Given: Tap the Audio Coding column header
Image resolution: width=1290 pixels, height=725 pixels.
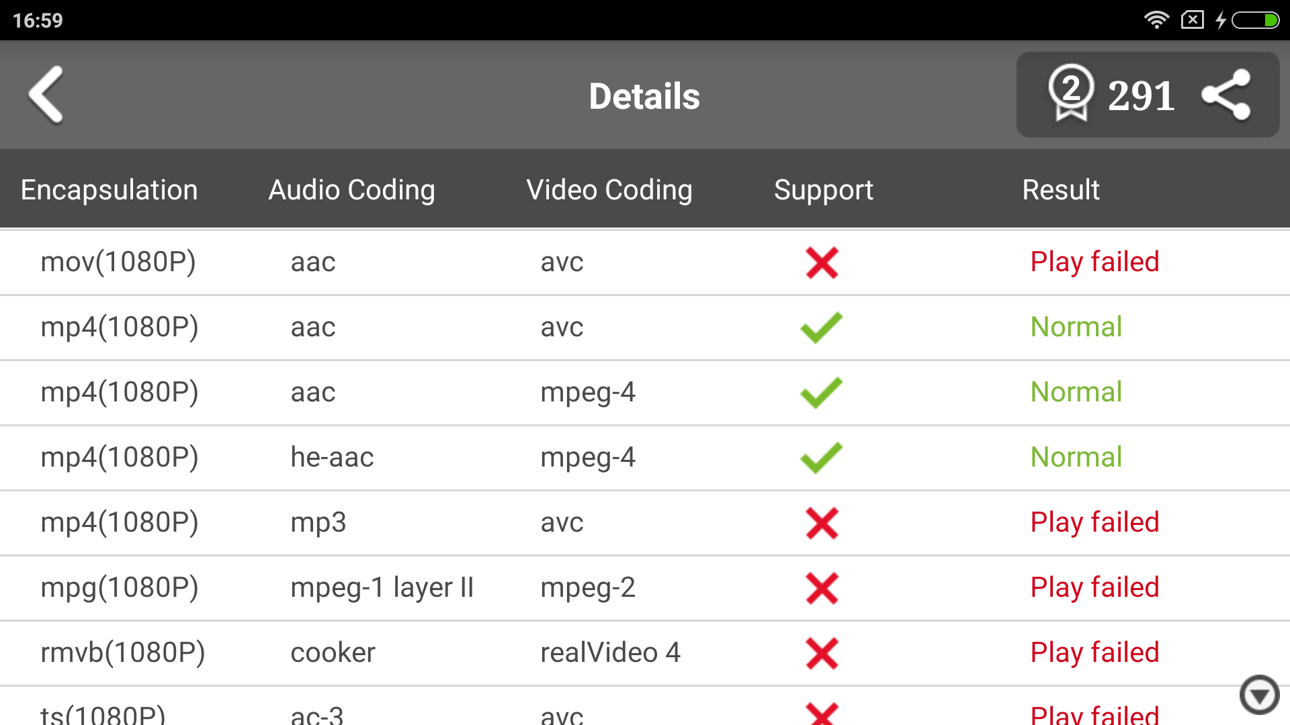Looking at the screenshot, I should 351,190.
